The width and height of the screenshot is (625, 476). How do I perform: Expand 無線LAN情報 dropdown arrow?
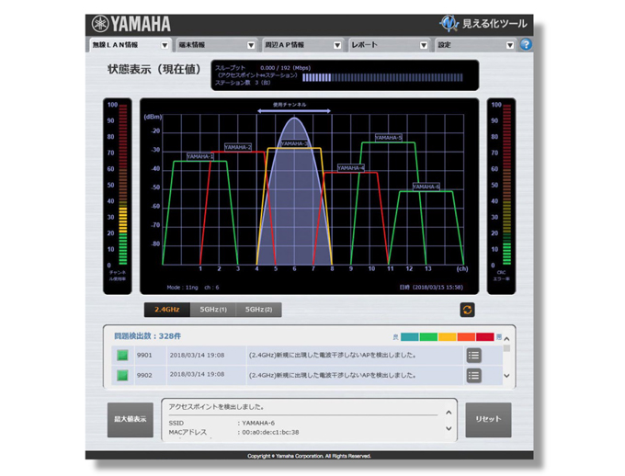click(165, 45)
